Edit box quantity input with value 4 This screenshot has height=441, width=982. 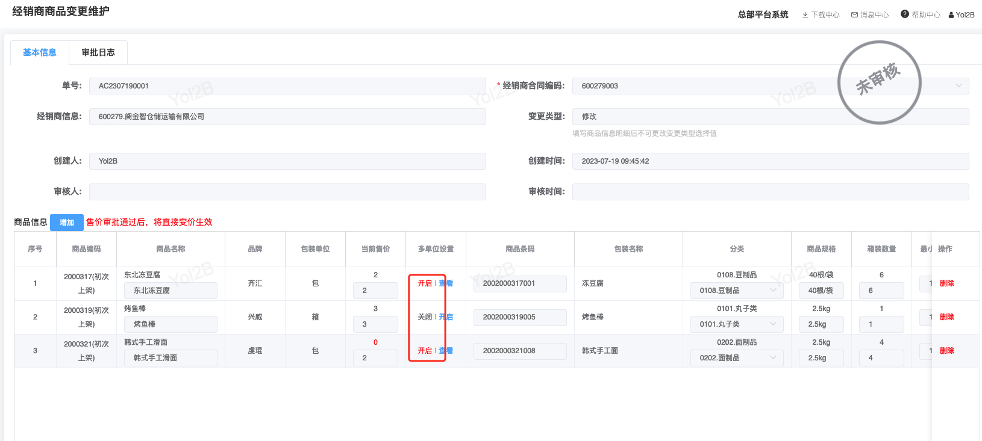[x=881, y=358]
